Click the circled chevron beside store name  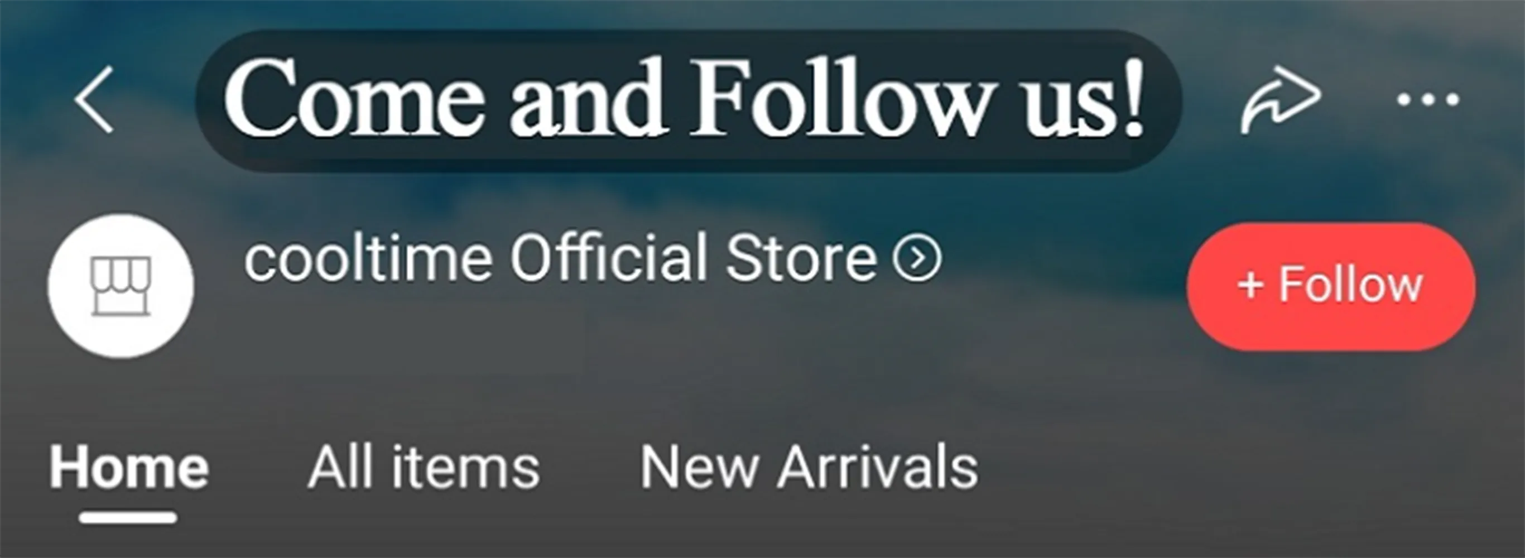[x=917, y=258]
